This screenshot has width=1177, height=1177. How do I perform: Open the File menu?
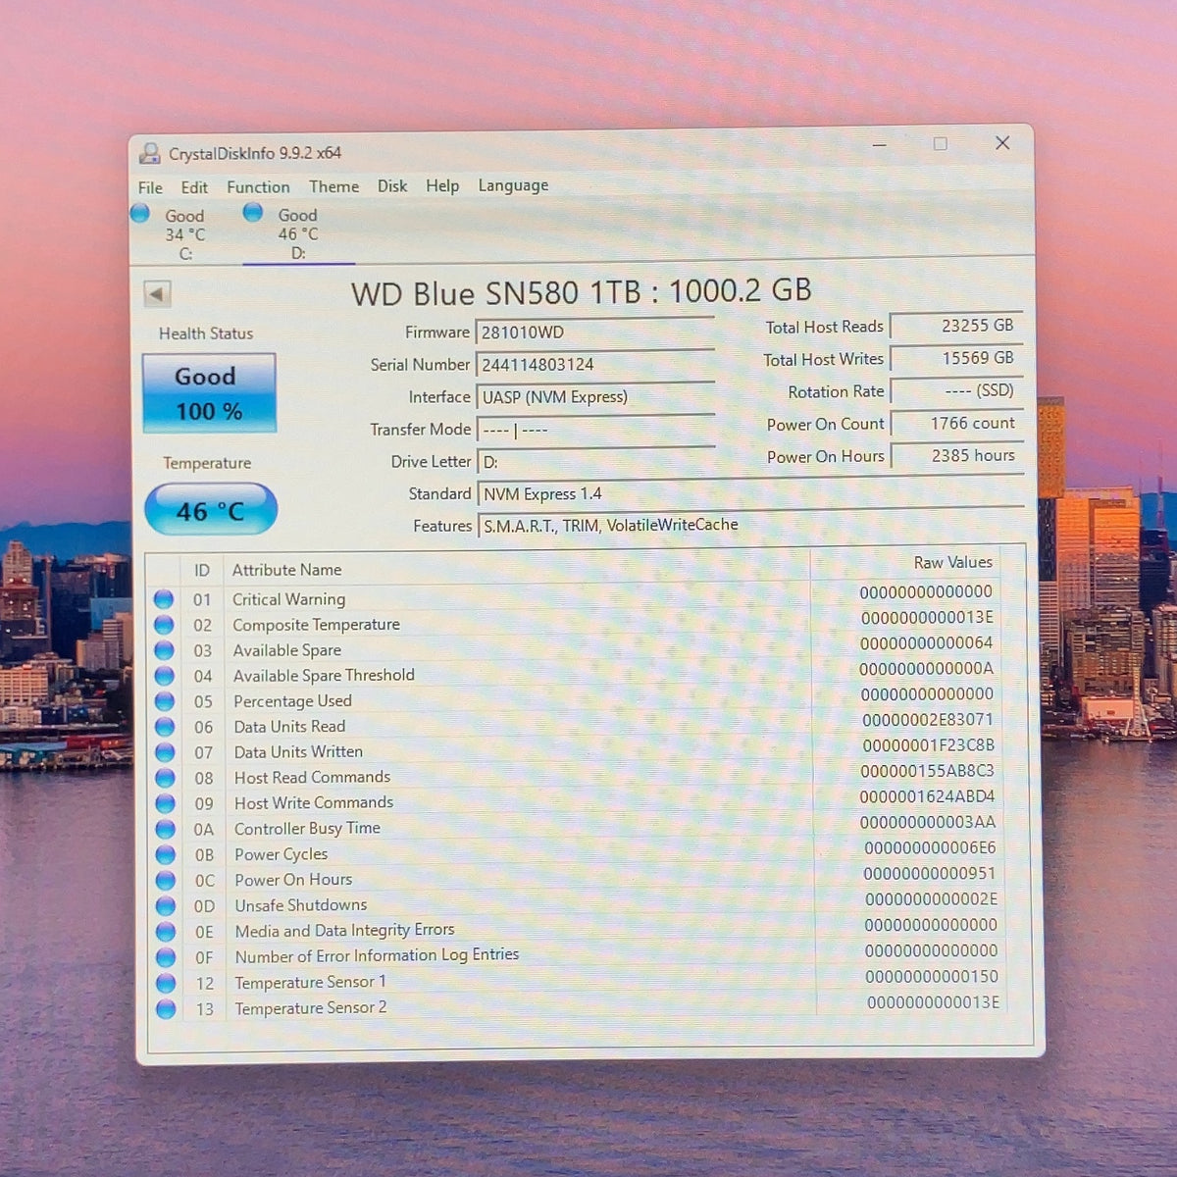coord(150,187)
